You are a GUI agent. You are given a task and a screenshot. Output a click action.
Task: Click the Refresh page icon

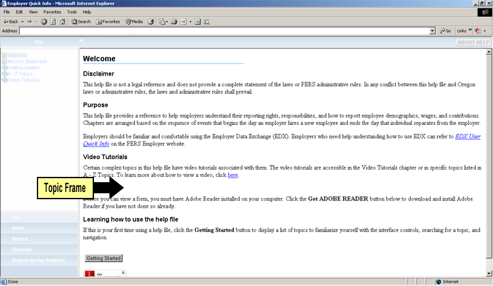pos(53,22)
